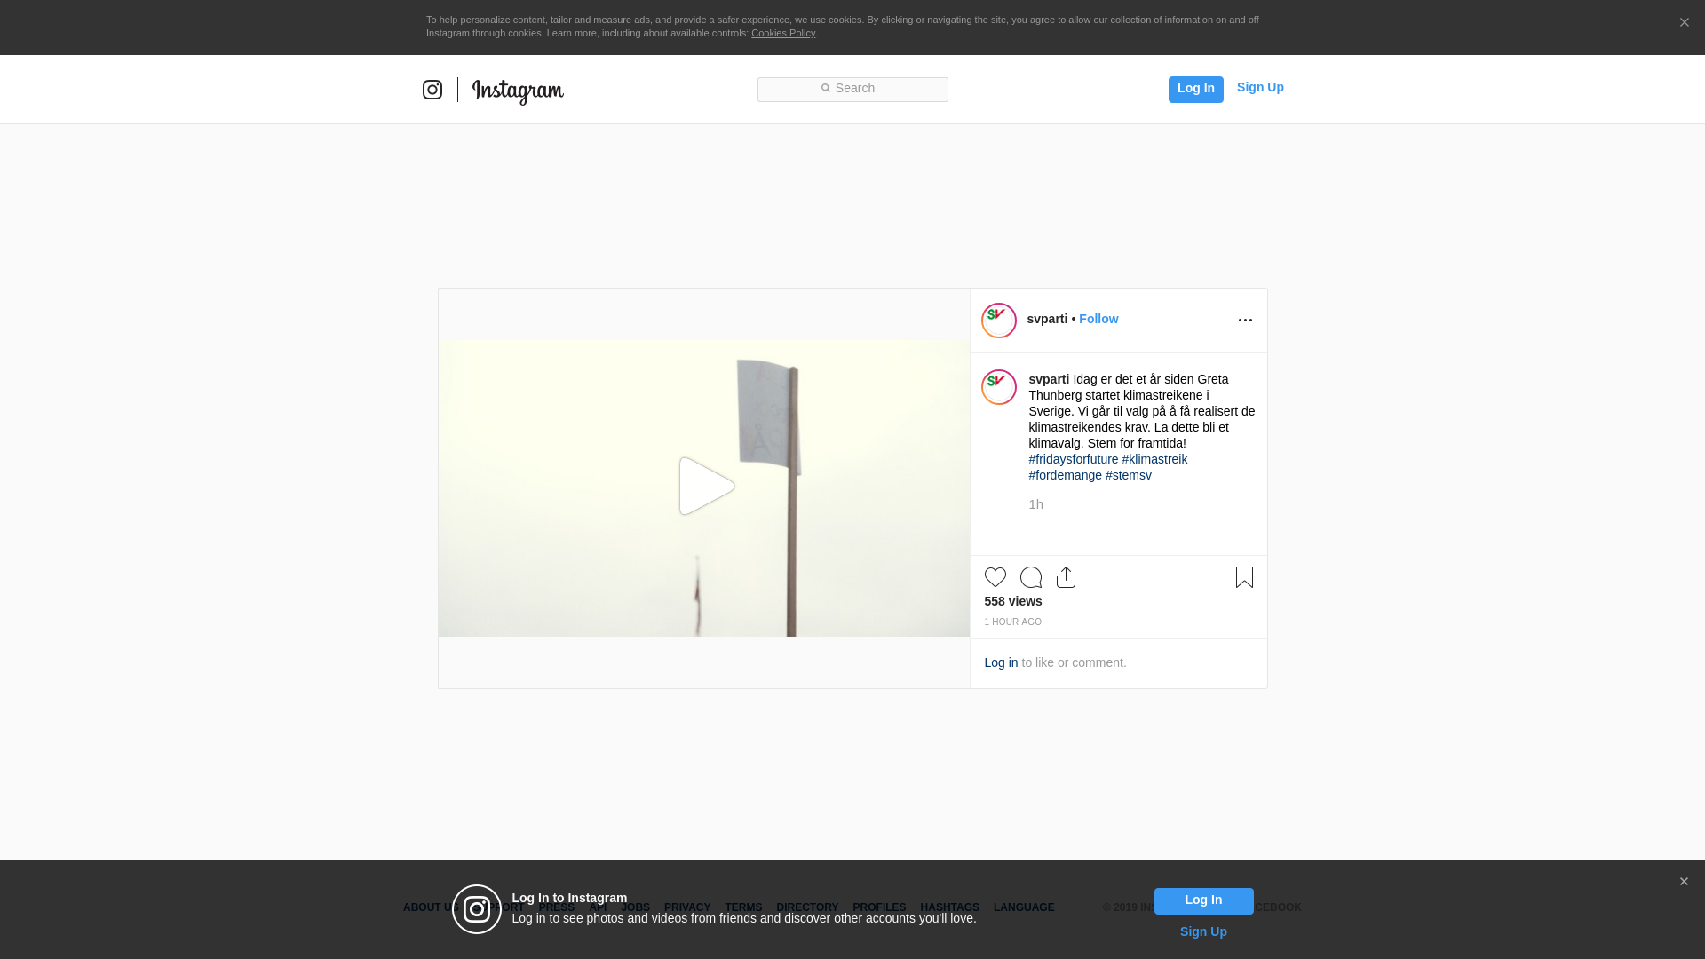Open the Cookies Policy link
This screenshot has height=959, width=1705.
(783, 33)
